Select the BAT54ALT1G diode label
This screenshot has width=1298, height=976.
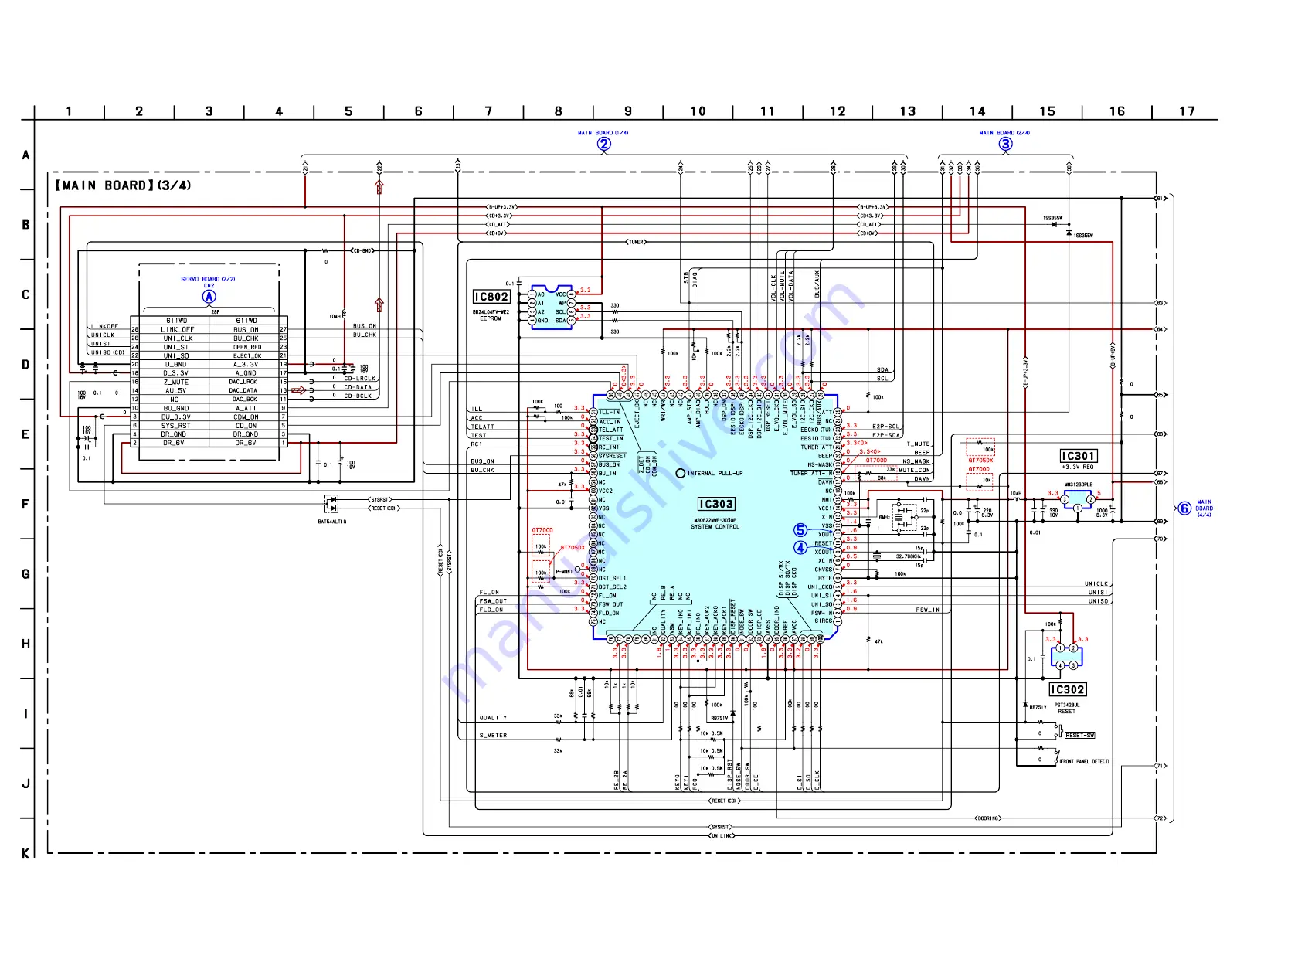click(332, 522)
